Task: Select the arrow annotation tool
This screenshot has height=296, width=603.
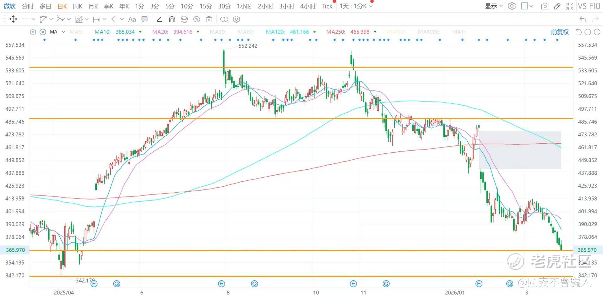Action: point(114,19)
